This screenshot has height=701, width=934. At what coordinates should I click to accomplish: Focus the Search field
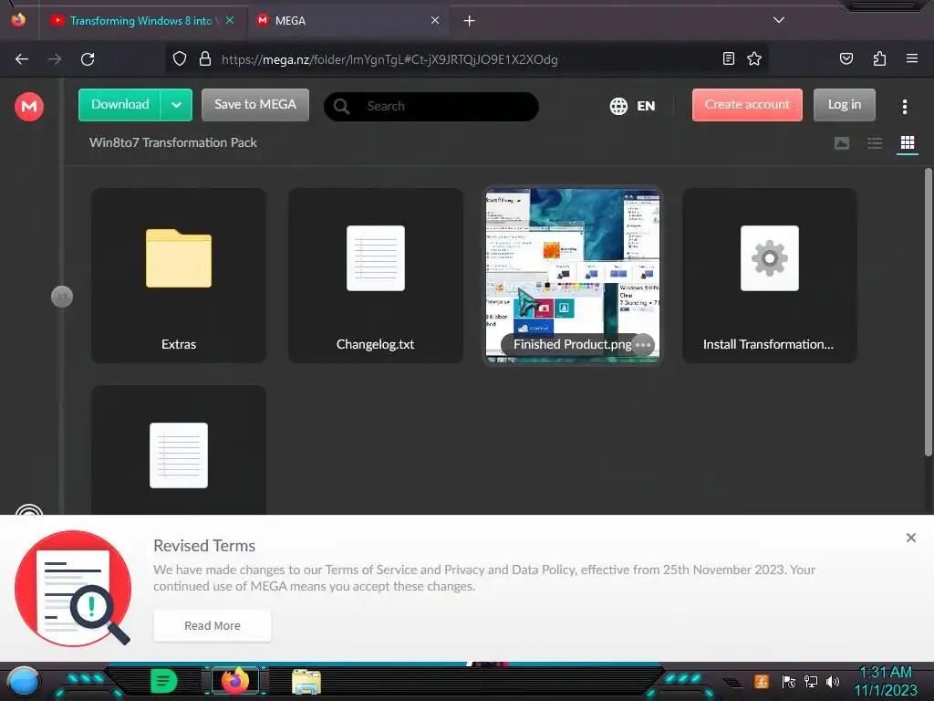point(431,106)
